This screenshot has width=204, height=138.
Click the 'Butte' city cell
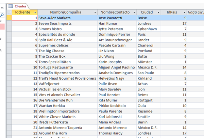(x=149, y=56)
